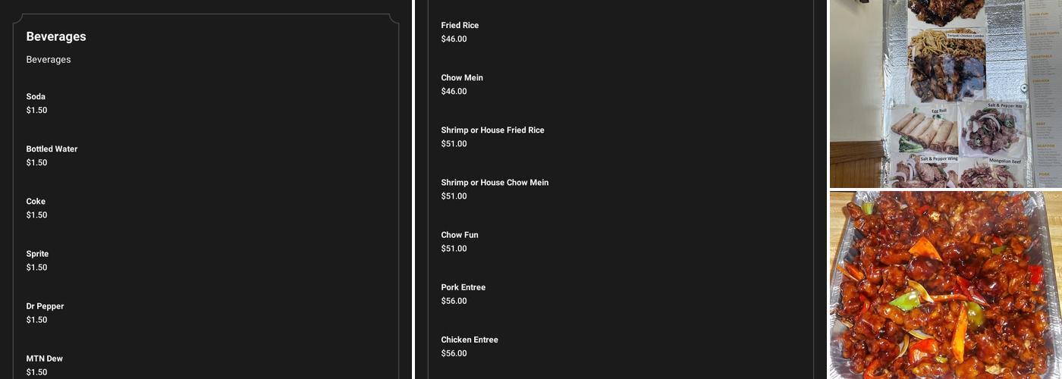Pick the Pork Entree item

pos(463,287)
